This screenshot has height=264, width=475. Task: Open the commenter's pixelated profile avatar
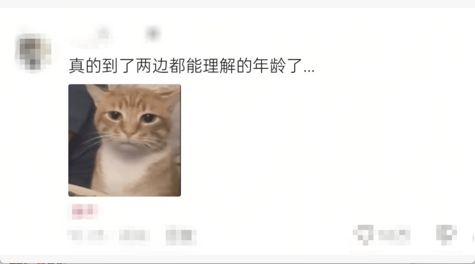coord(33,52)
